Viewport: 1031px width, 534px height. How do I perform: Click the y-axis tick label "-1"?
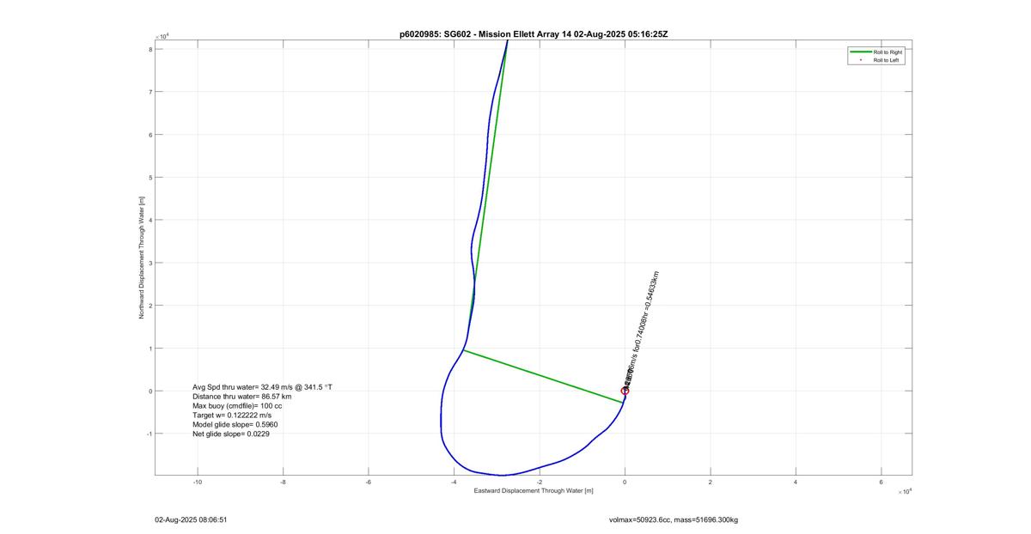(149, 434)
